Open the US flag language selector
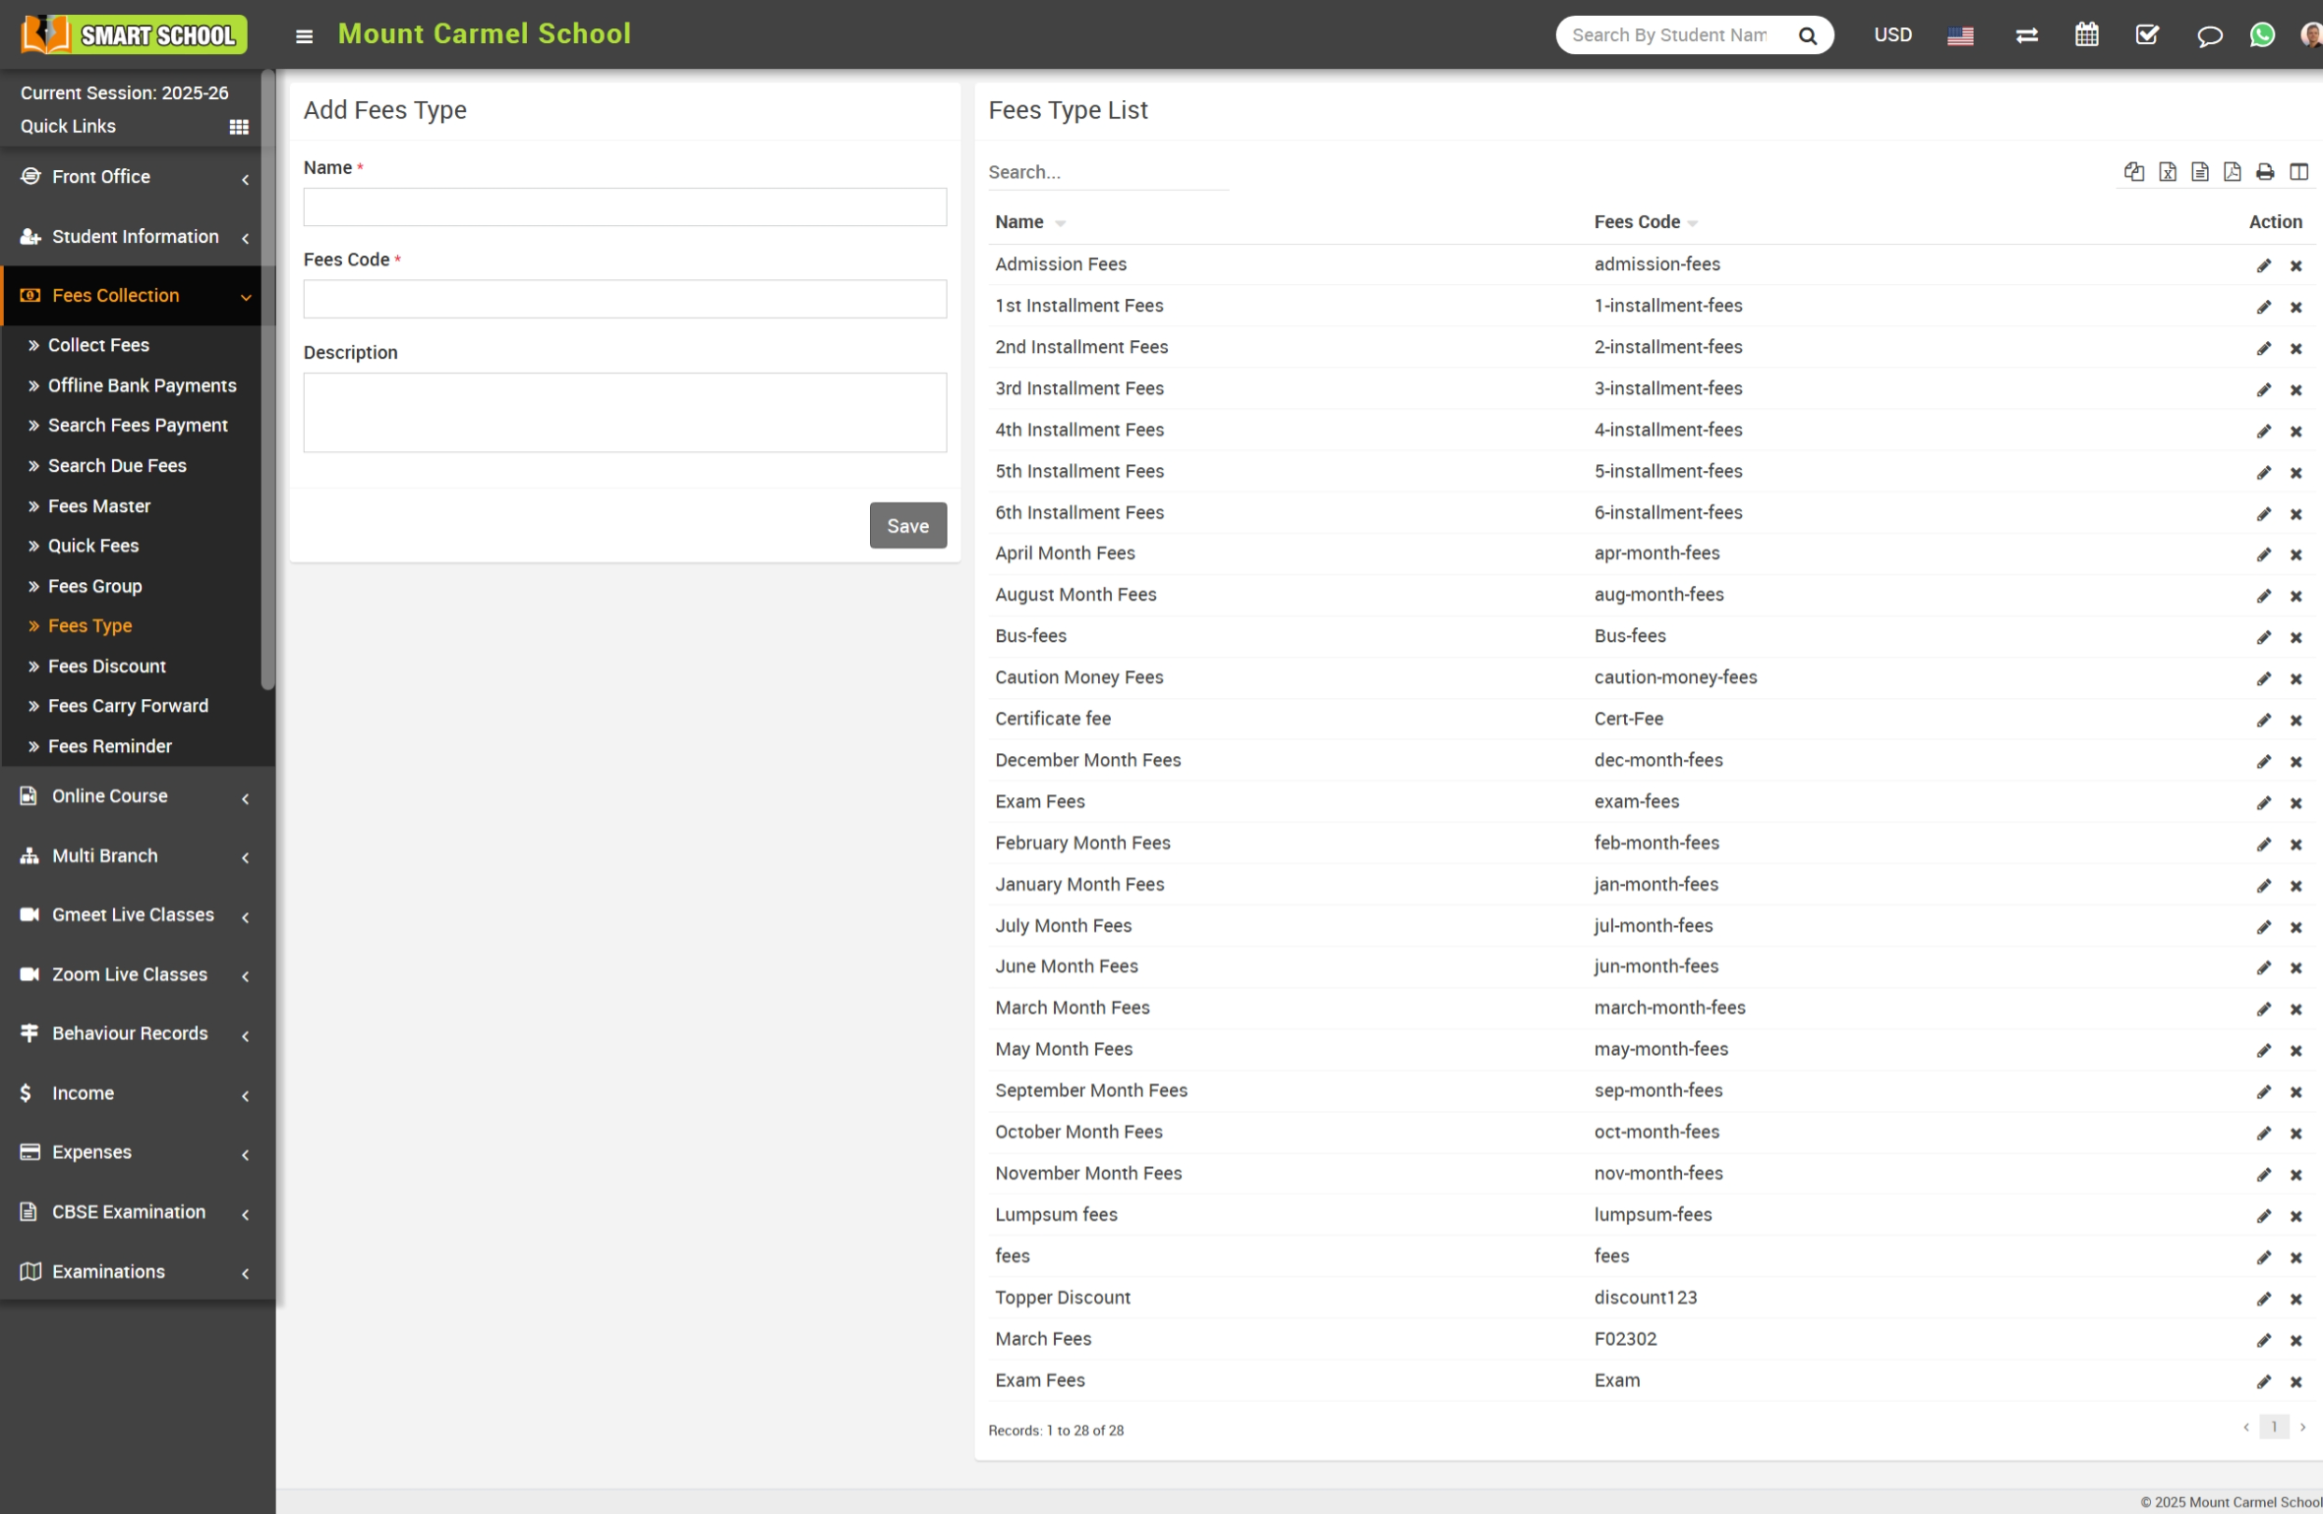The height and width of the screenshot is (1514, 2323). tap(1960, 36)
